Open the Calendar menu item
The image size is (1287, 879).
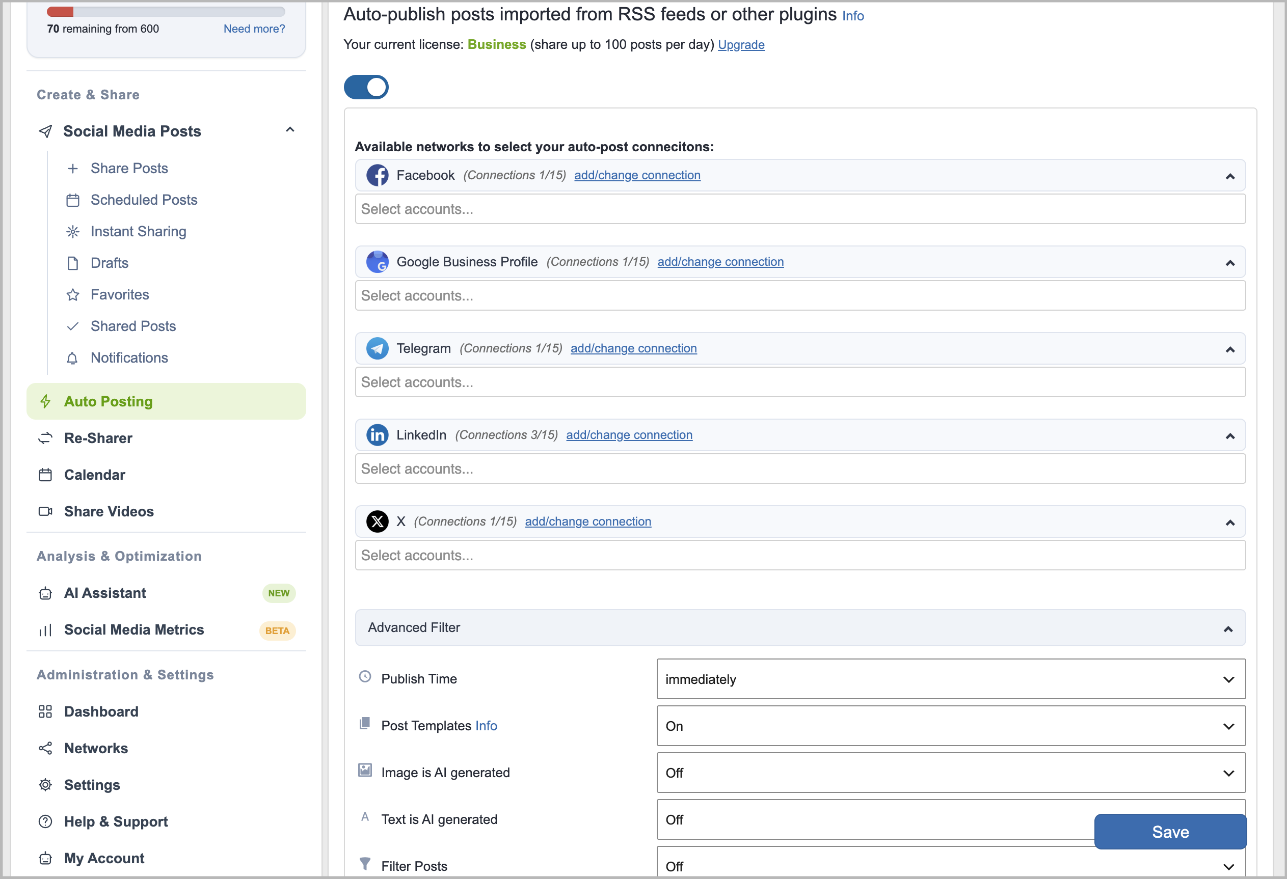[x=95, y=475]
